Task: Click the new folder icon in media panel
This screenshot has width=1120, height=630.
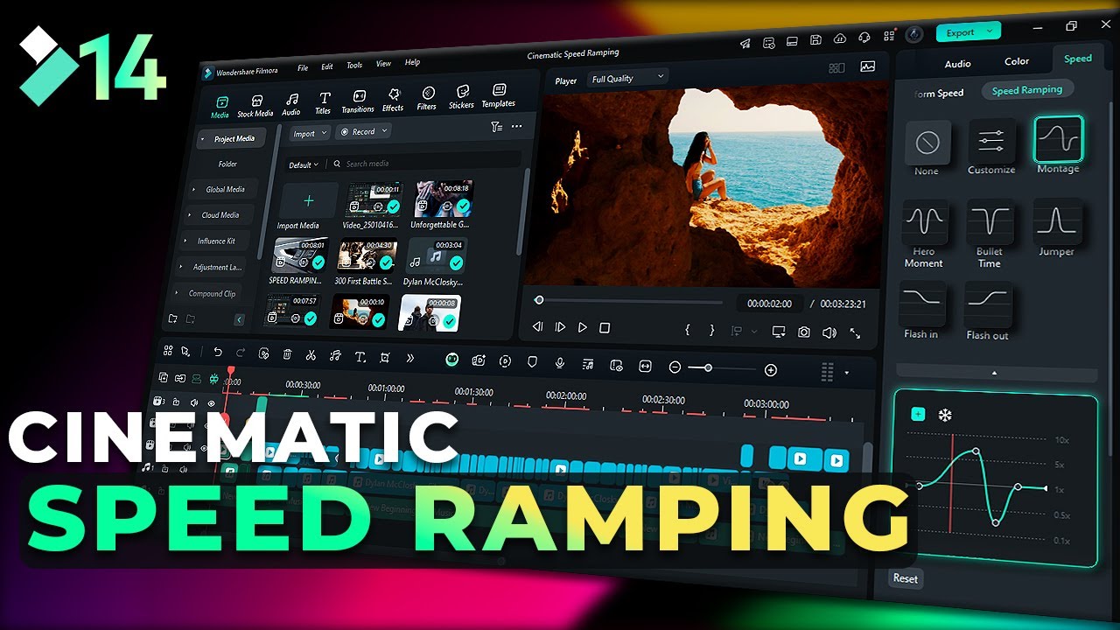Action: point(173,318)
